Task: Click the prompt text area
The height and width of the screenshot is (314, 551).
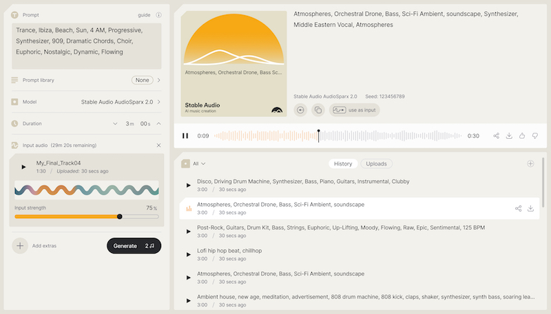Action: coord(87,46)
